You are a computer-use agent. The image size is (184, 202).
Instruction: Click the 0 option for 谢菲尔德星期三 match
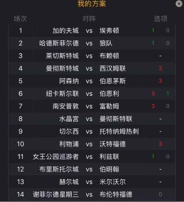160,194
